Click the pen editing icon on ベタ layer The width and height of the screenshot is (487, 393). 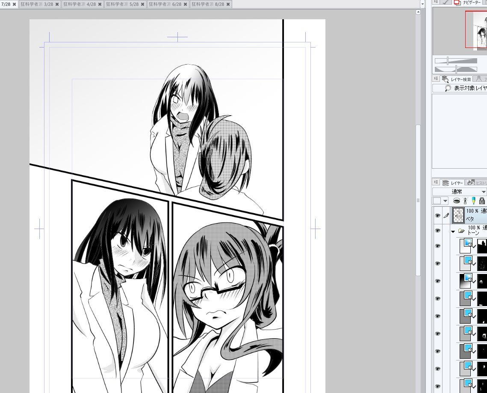(x=446, y=215)
